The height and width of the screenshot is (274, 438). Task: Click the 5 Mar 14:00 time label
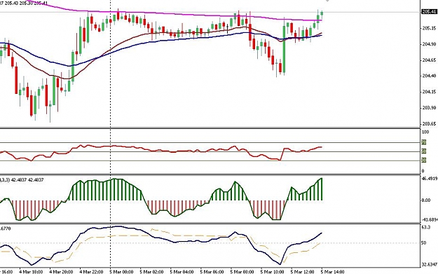pos(333,272)
